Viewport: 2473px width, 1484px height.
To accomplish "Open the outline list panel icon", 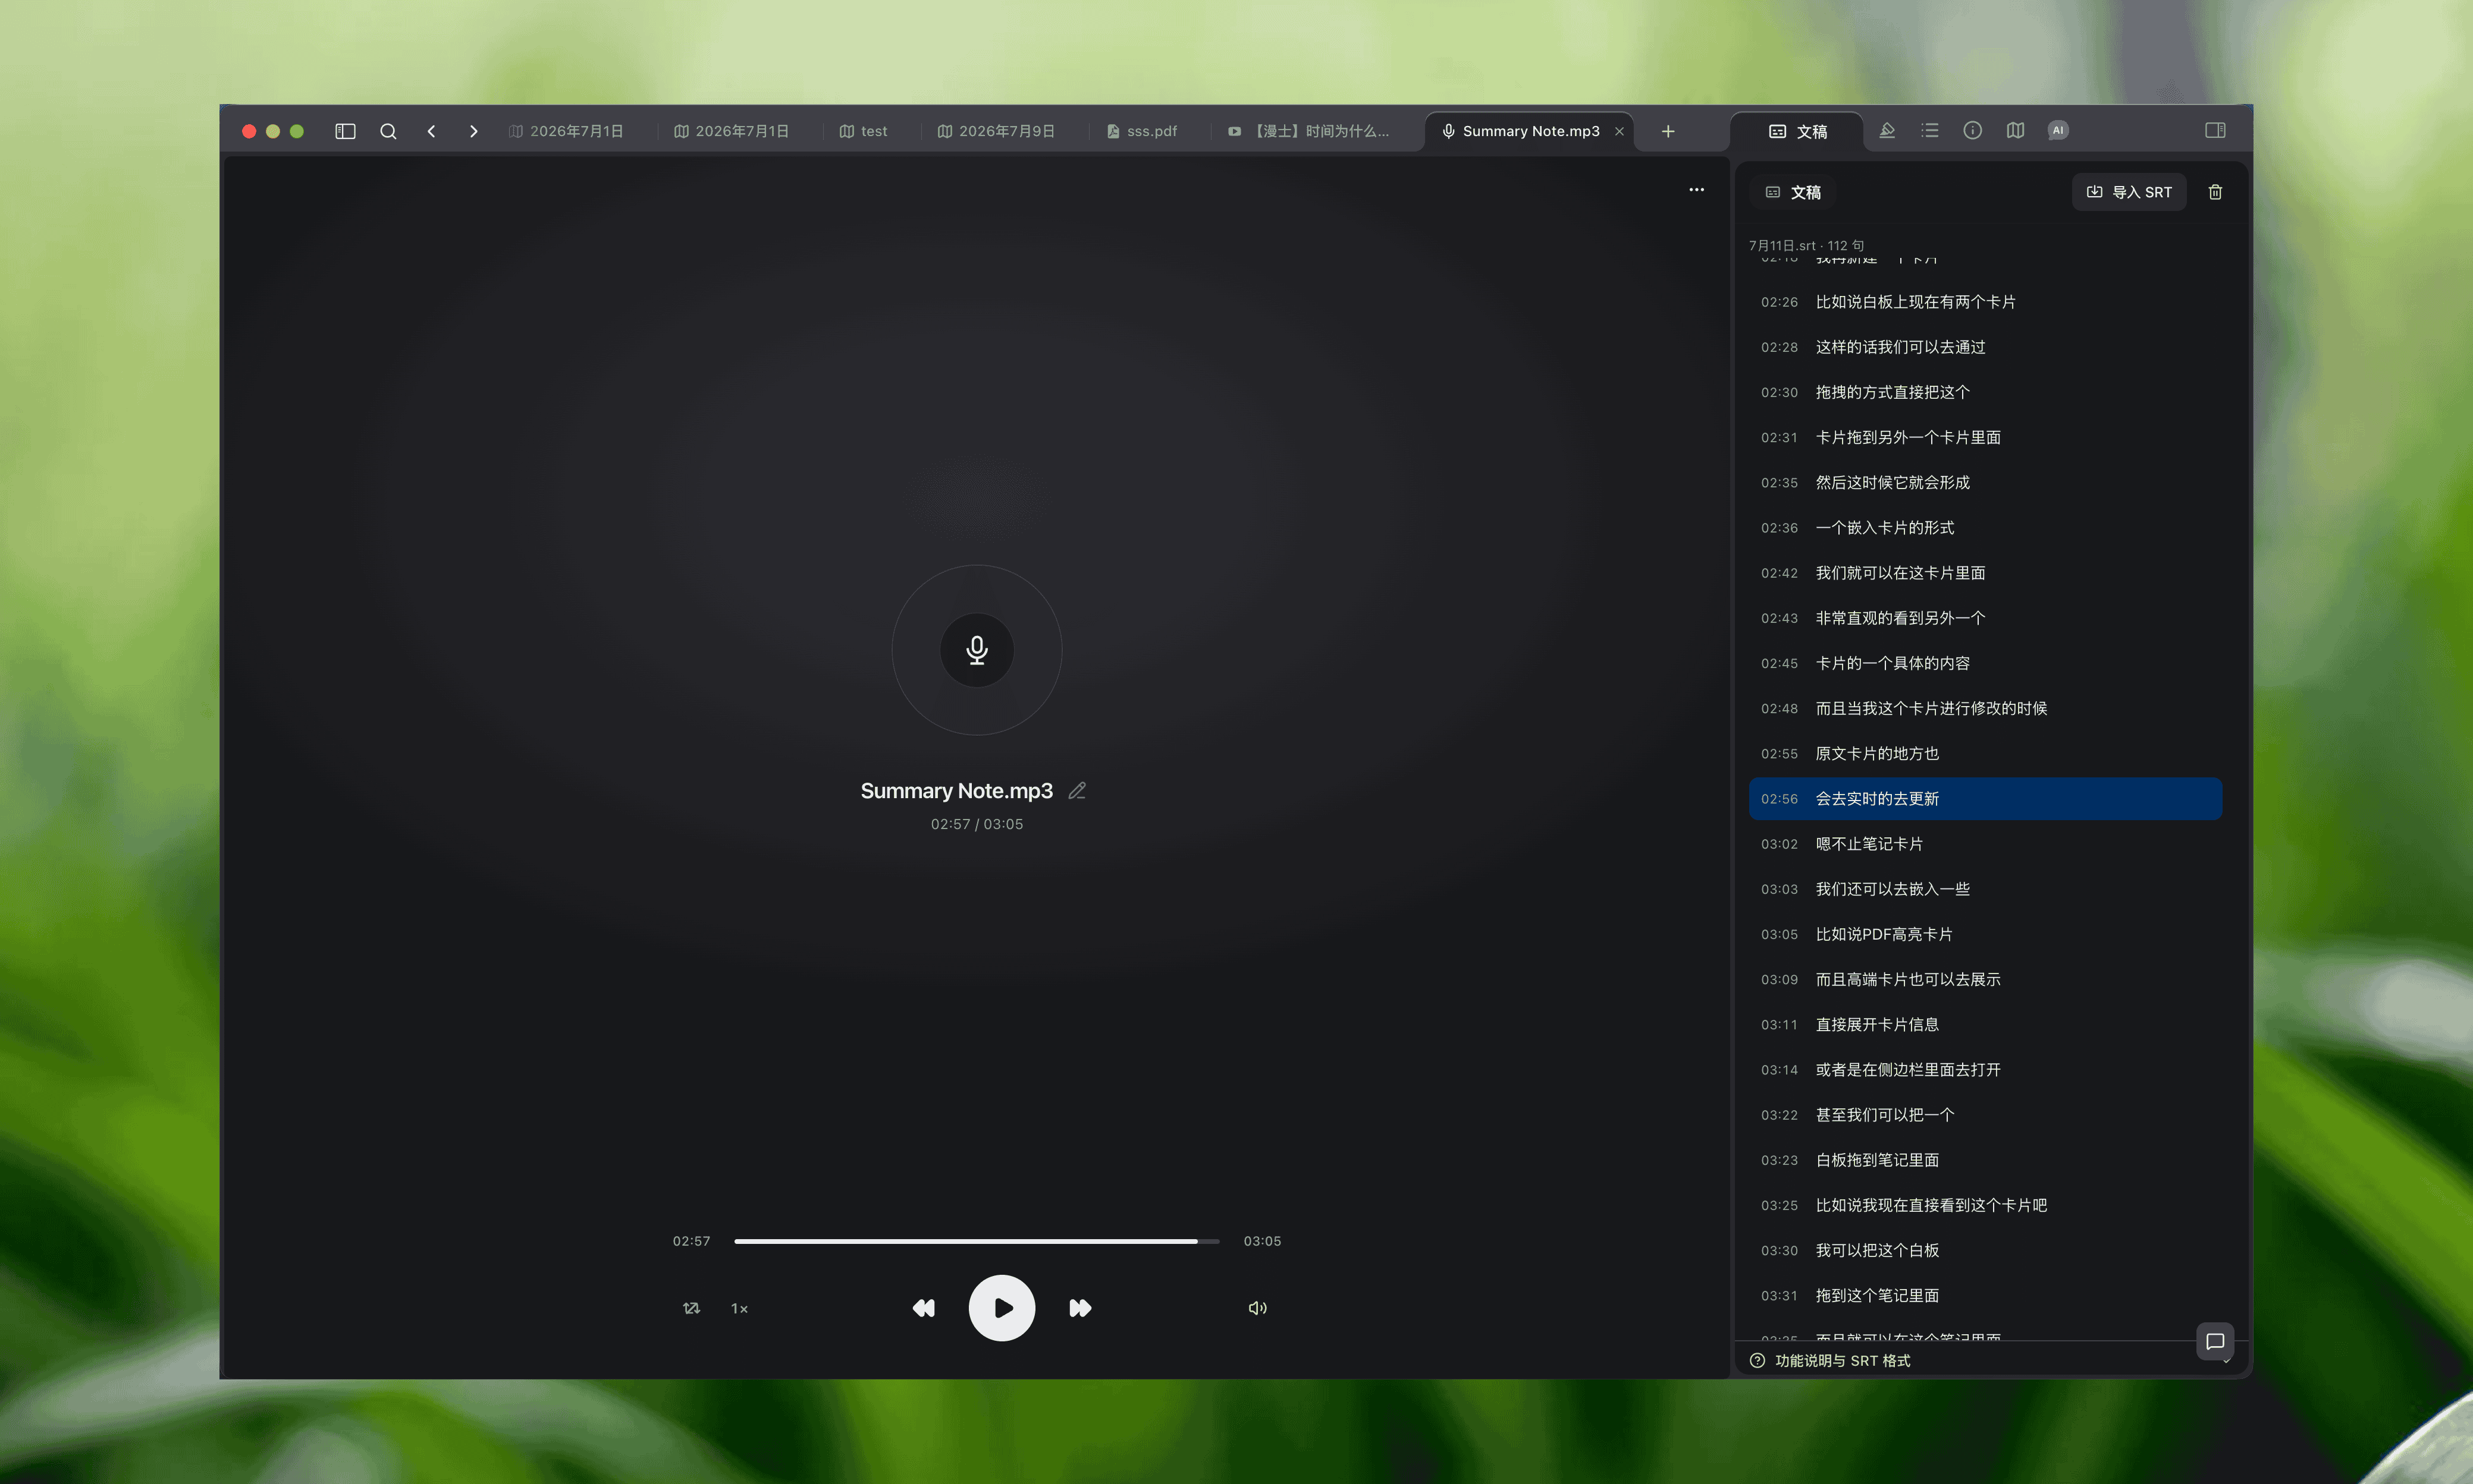I will click(x=1931, y=130).
